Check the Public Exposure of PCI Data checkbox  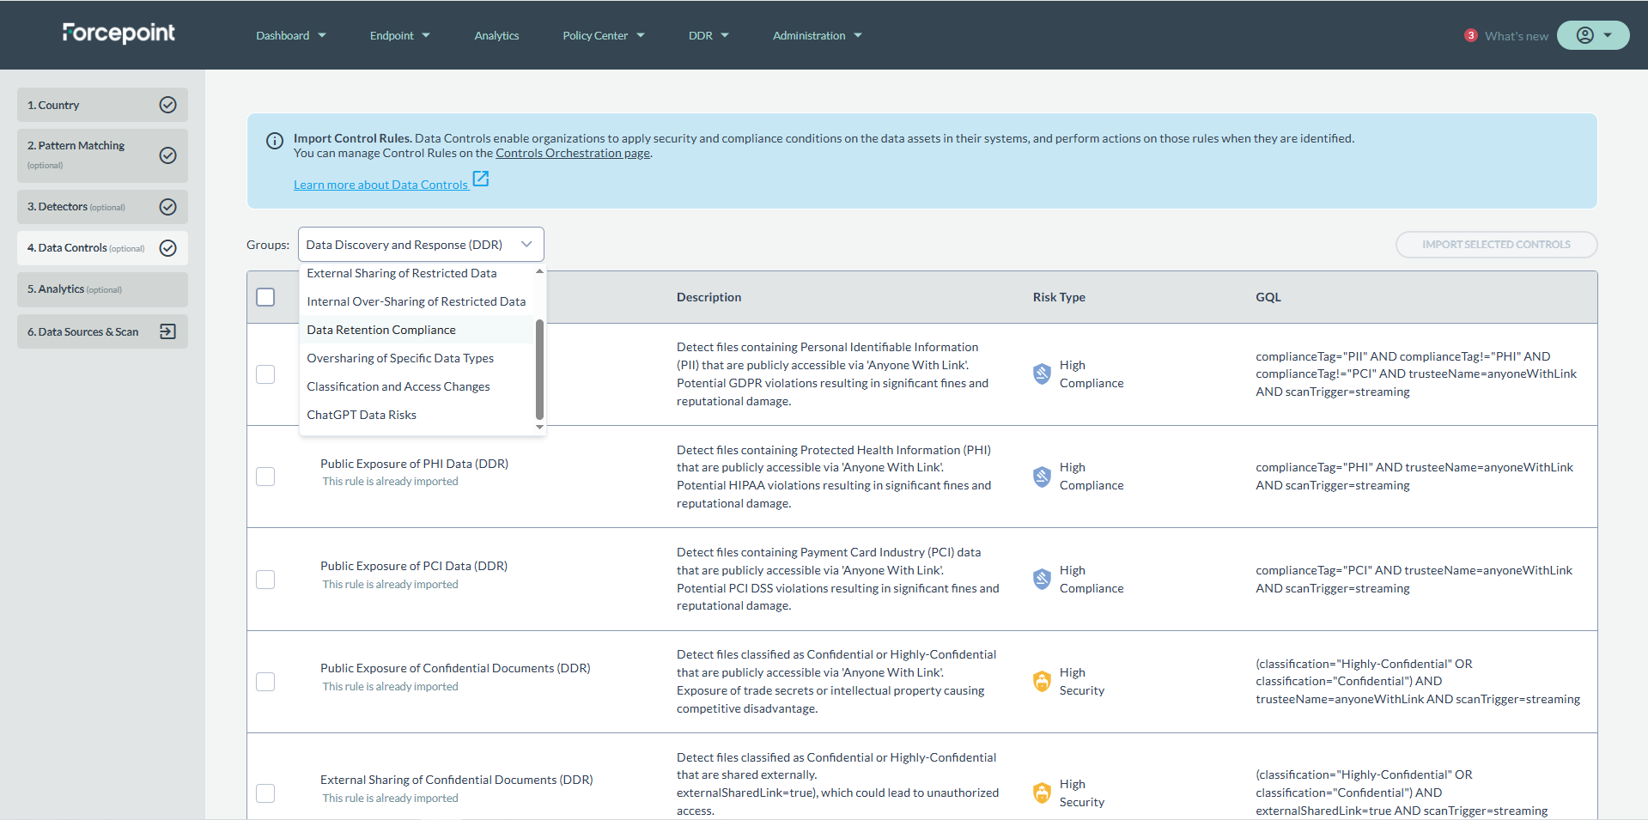[265, 580]
